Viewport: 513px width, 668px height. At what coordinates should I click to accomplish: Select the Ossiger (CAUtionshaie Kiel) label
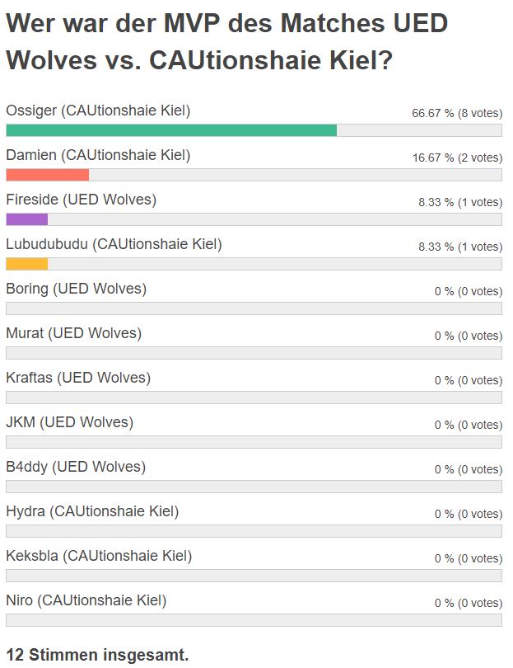pyautogui.click(x=98, y=111)
